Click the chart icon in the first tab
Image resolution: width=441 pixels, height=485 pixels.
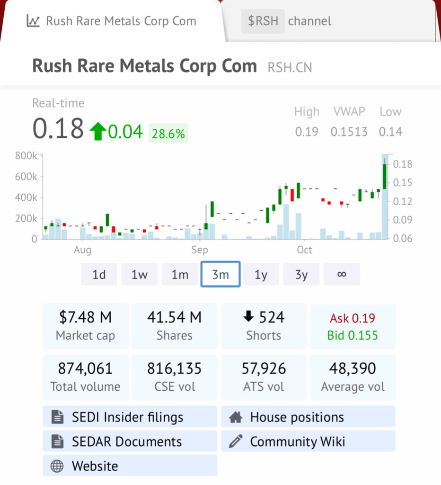(x=33, y=21)
